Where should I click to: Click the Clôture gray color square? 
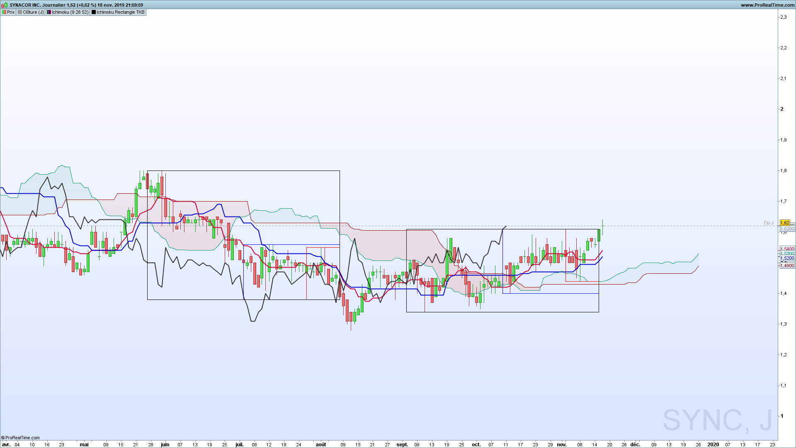20,12
